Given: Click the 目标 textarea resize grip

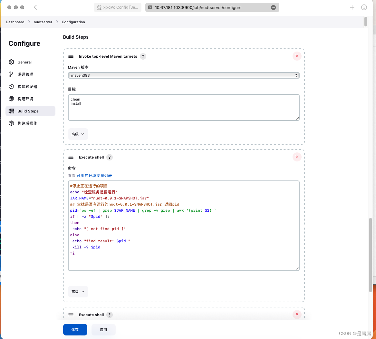Looking at the screenshot, I should point(297,118).
